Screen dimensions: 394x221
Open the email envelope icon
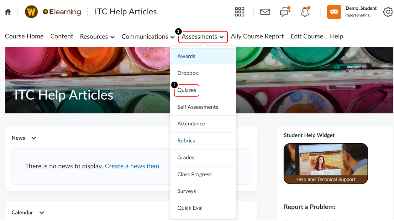[265, 12]
